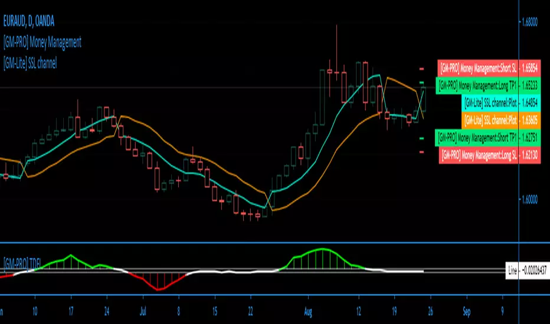Click the latest green candle at chart's right end
This screenshot has width=550, height=324.
tap(423, 99)
